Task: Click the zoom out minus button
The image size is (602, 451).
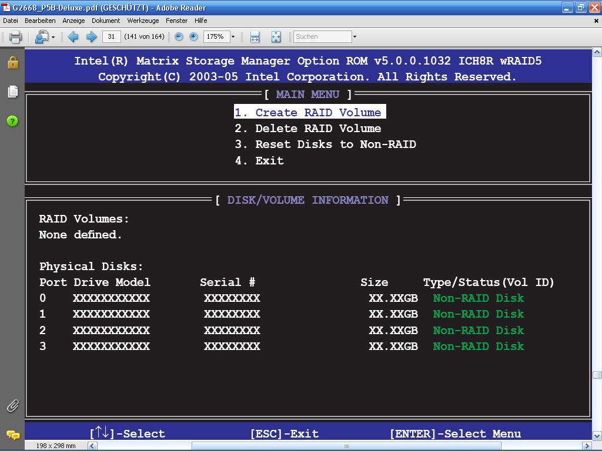Action: [x=179, y=36]
